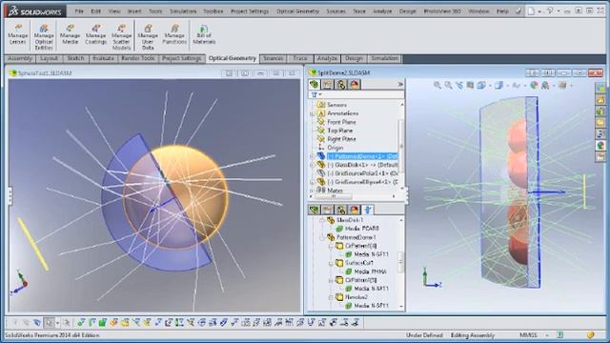Image resolution: width=610 pixels, height=343 pixels.
Task: Open Sources menu
Action: pyautogui.click(x=335, y=11)
